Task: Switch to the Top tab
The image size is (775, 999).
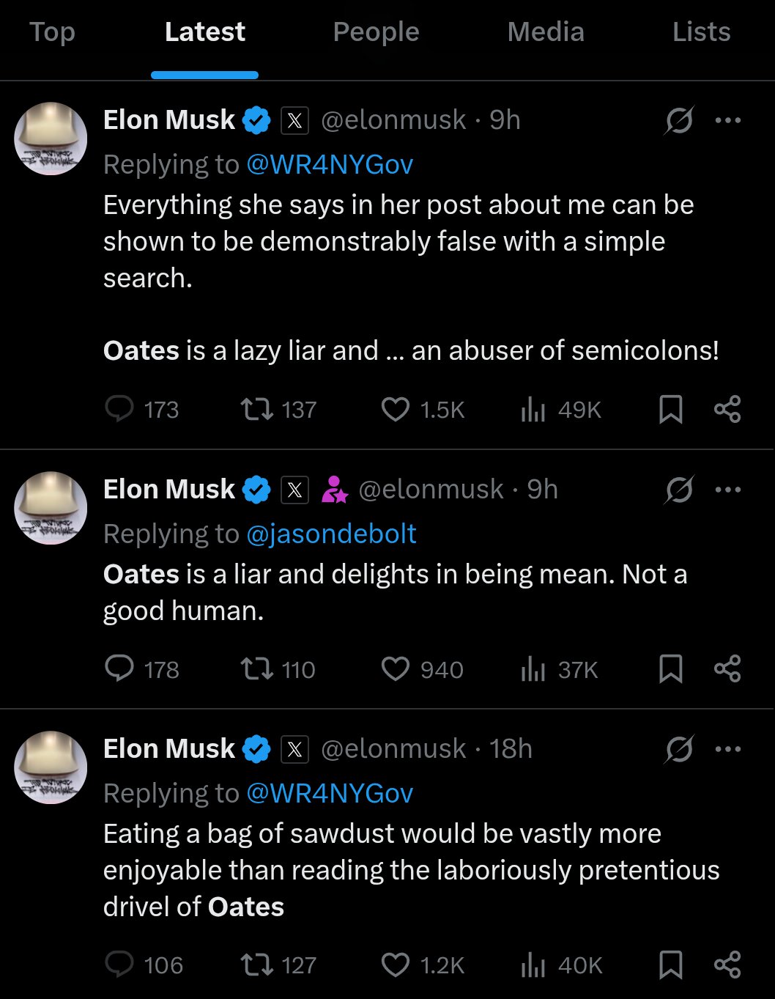Action: tap(52, 32)
